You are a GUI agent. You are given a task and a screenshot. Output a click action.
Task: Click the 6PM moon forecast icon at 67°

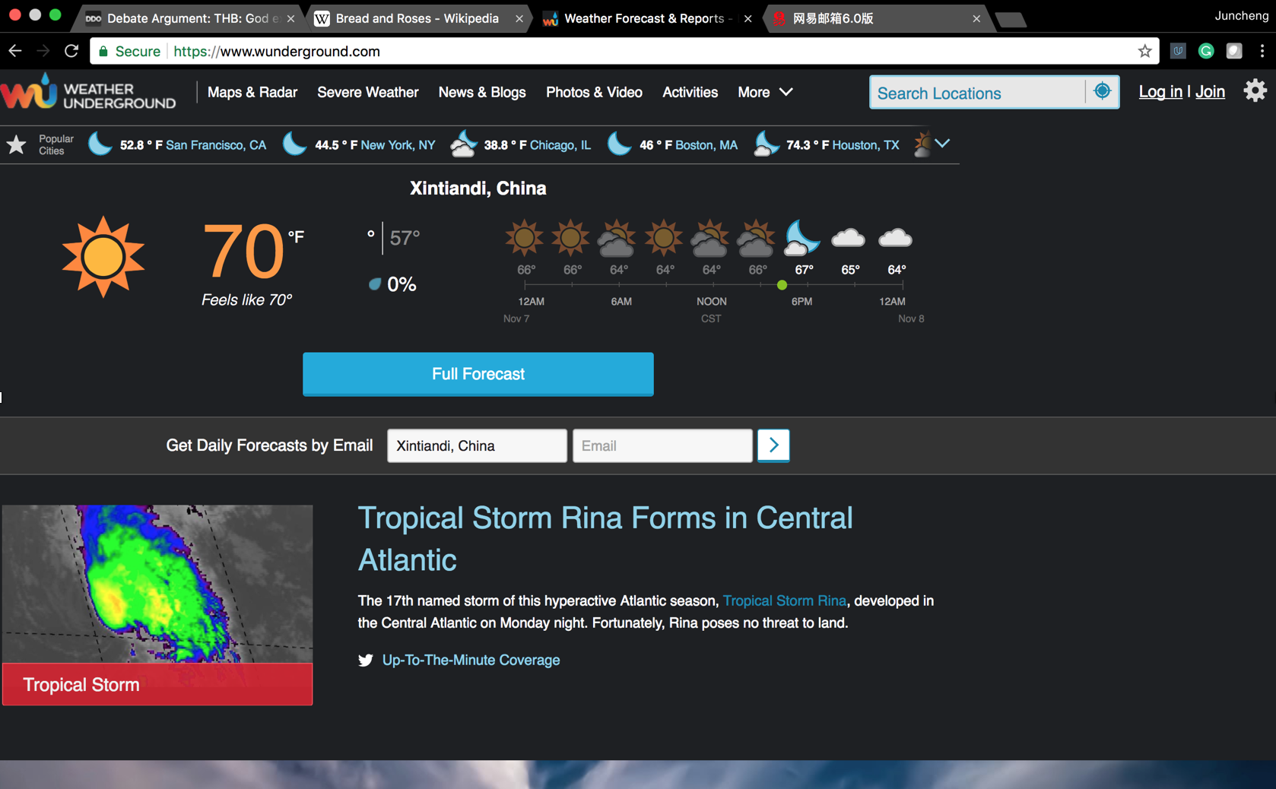pyautogui.click(x=801, y=239)
